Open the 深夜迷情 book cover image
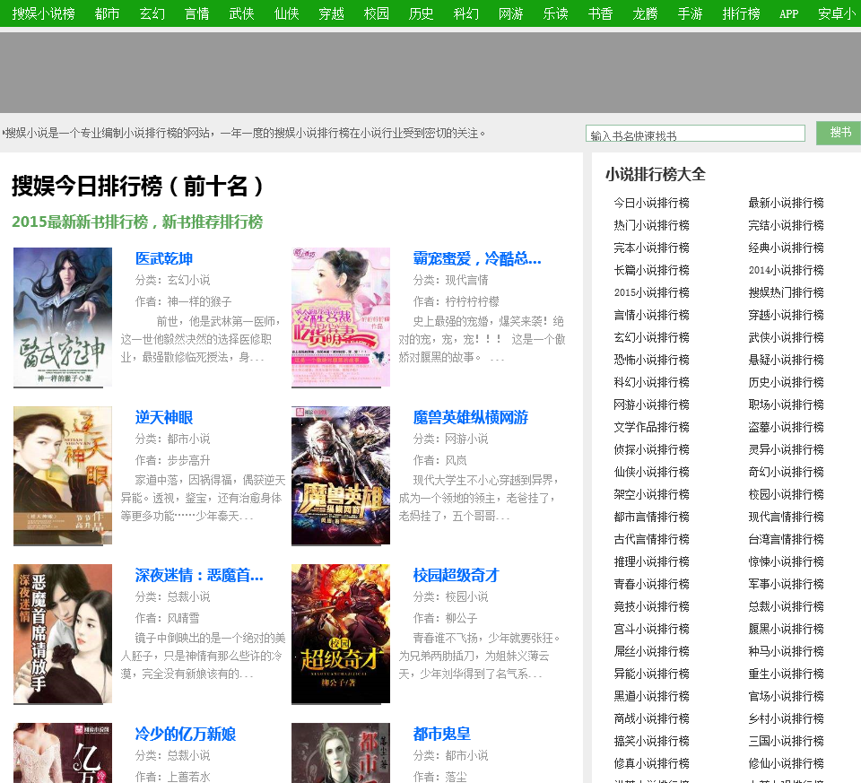 click(x=63, y=633)
